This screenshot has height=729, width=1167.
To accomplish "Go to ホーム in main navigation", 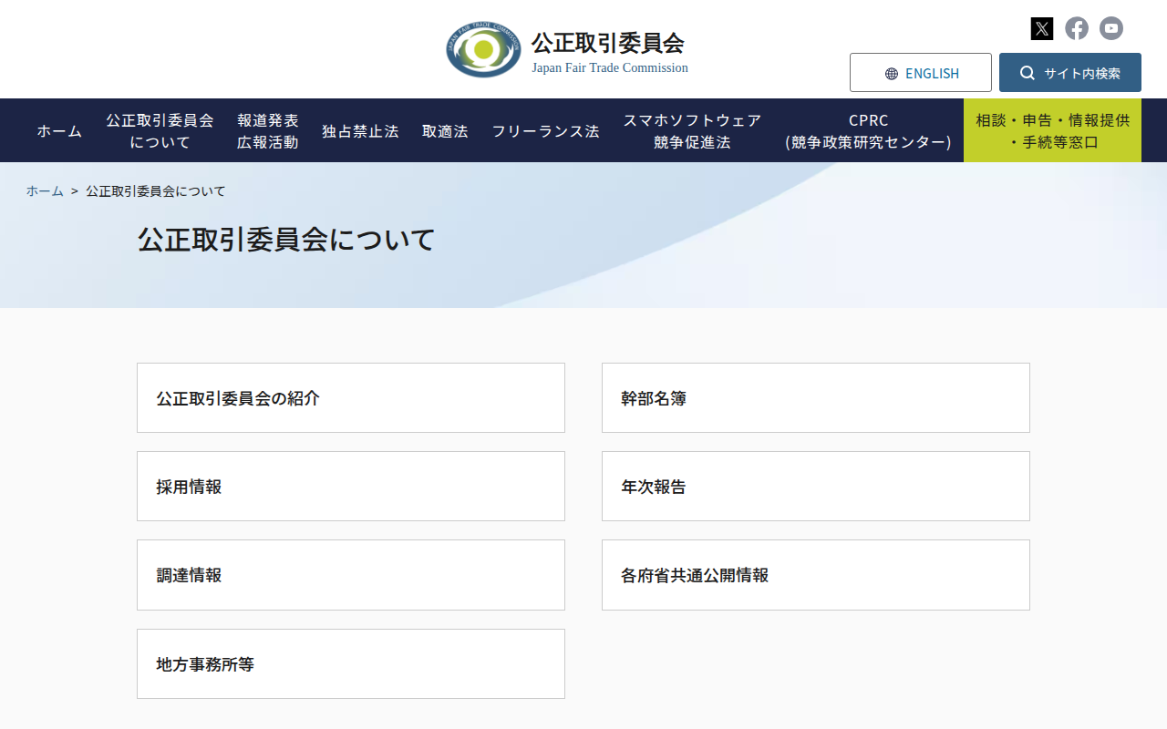I will pyautogui.click(x=60, y=131).
